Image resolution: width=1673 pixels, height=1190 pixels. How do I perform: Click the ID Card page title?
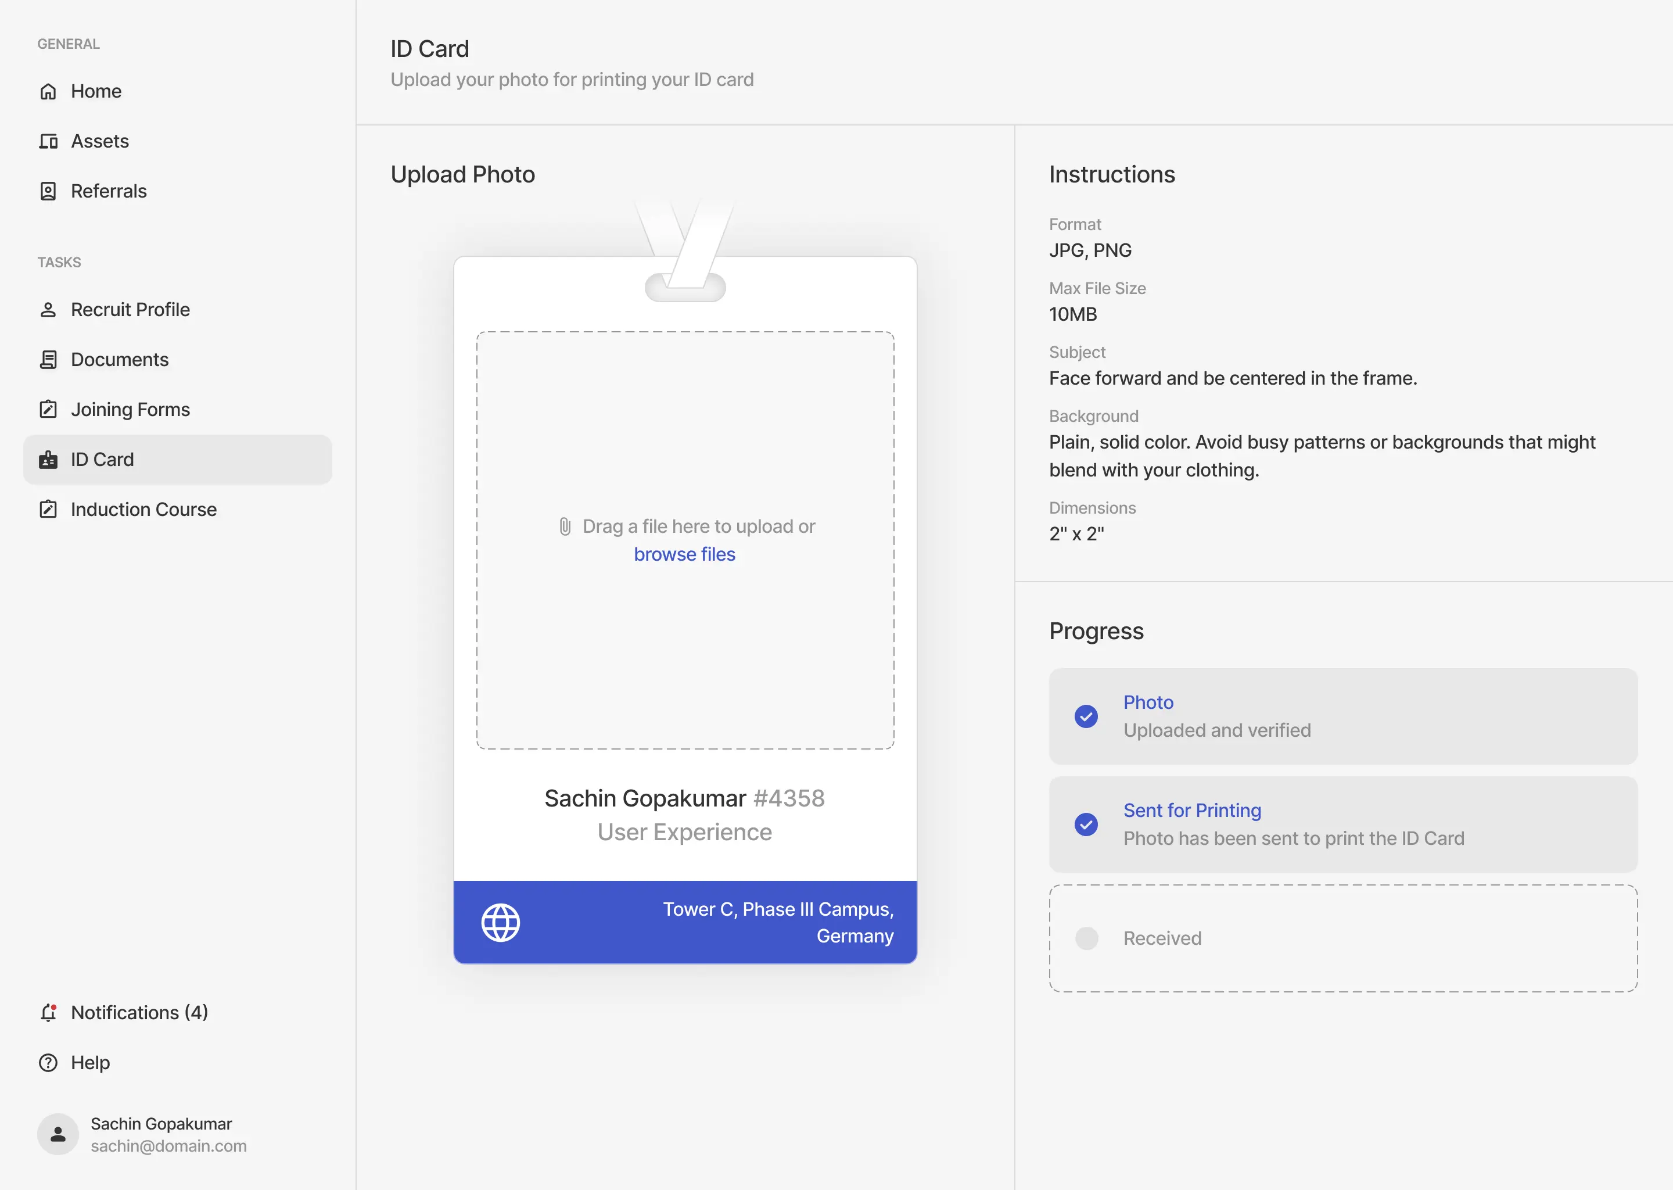(x=429, y=49)
